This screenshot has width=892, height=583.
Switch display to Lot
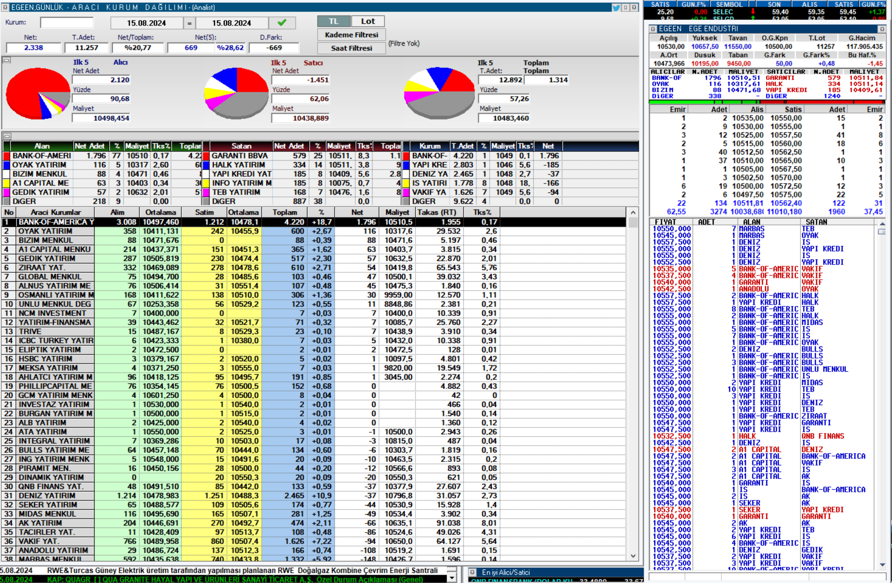click(x=368, y=21)
